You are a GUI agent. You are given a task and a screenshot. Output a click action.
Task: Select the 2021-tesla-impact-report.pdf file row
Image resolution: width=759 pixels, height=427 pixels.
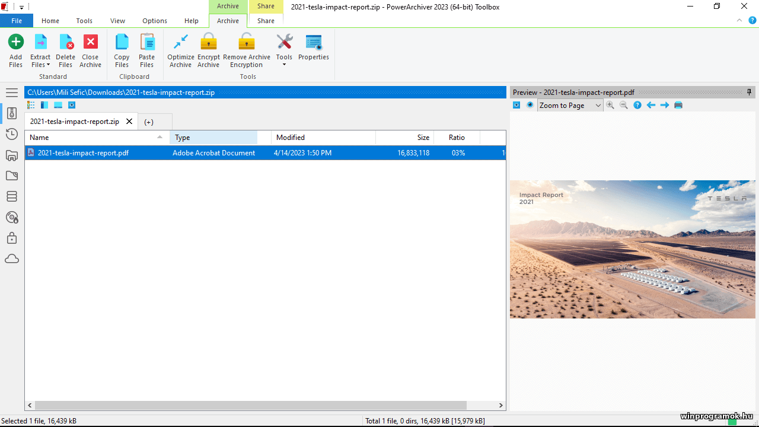[x=265, y=153]
